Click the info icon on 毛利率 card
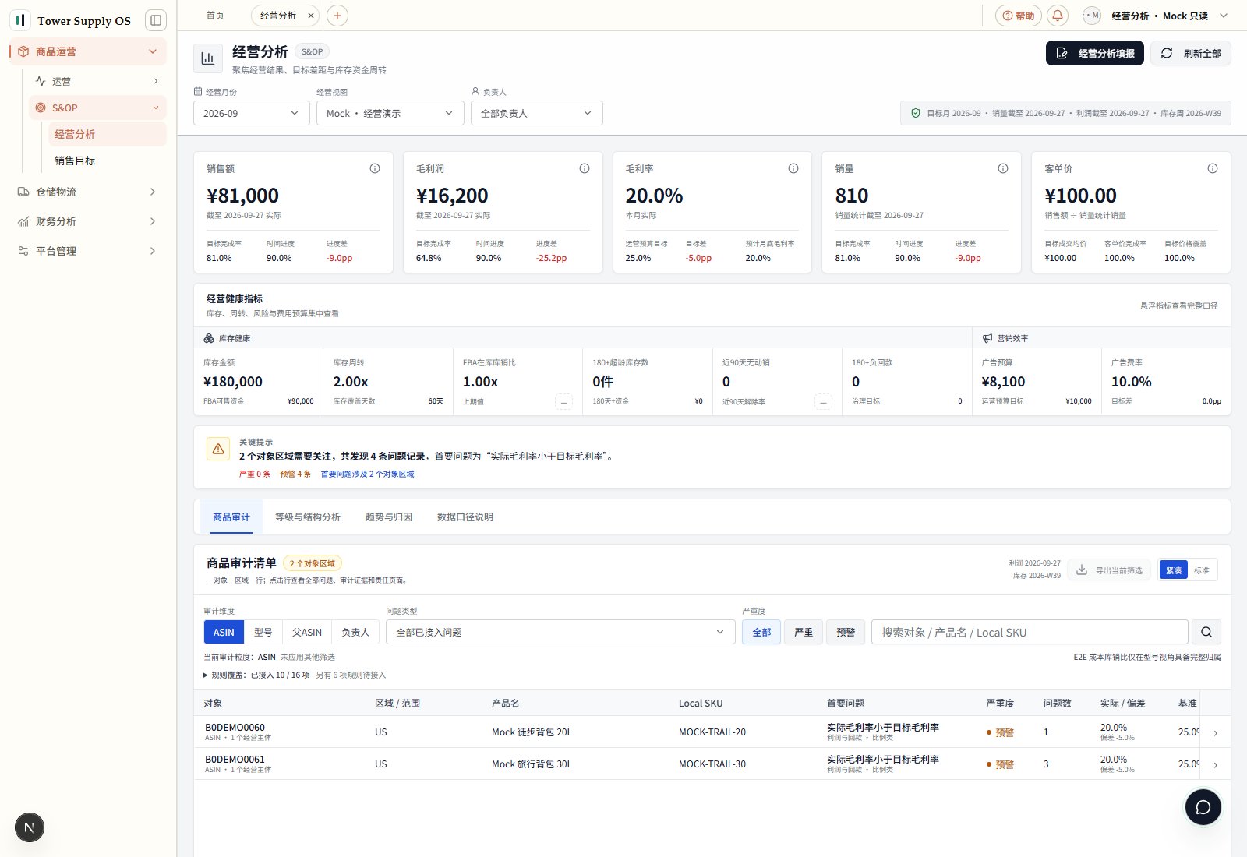The width and height of the screenshot is (1247, 857). click(x=793, y=168)
